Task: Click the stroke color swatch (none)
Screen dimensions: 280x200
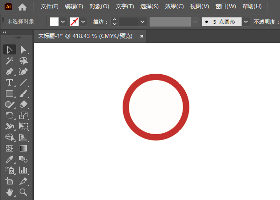Action: click(x=74, y=22)
